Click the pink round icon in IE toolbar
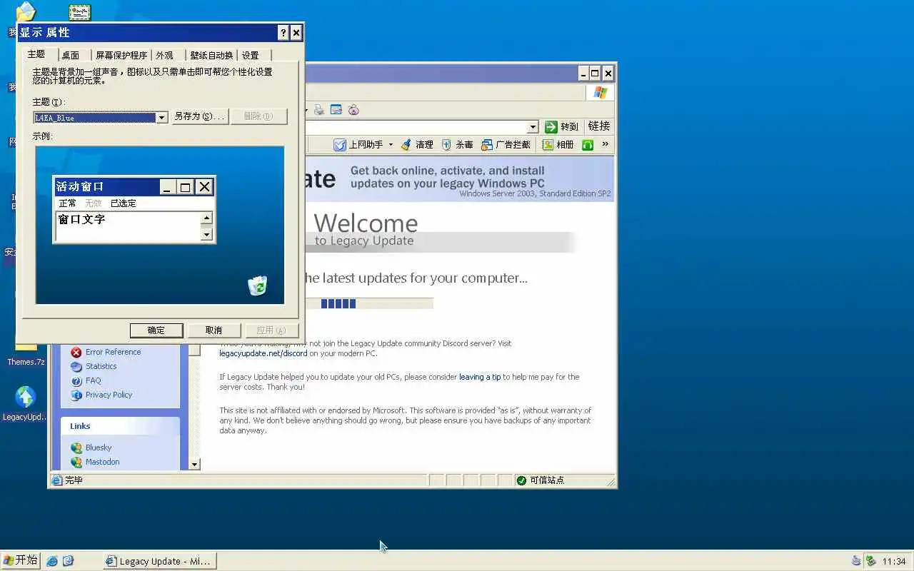The height and width of the screenshot is (571, 914). (x=353, y=110)
